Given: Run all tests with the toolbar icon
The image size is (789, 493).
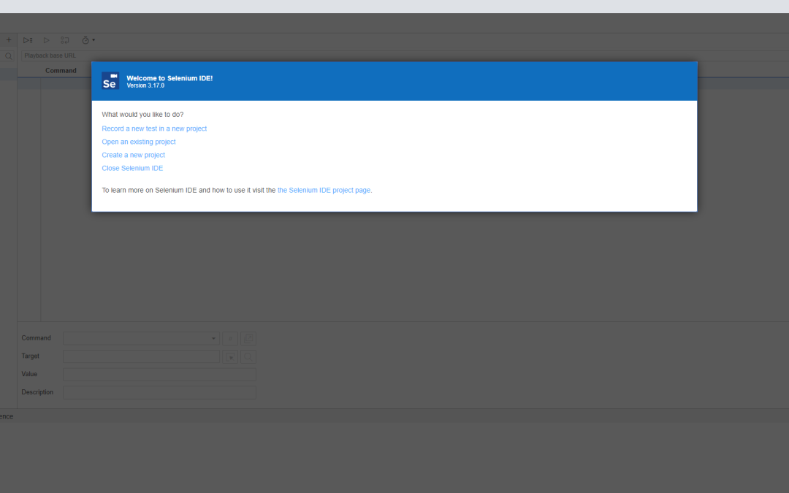Looking at the screenshot, I should tap(28, 40).
